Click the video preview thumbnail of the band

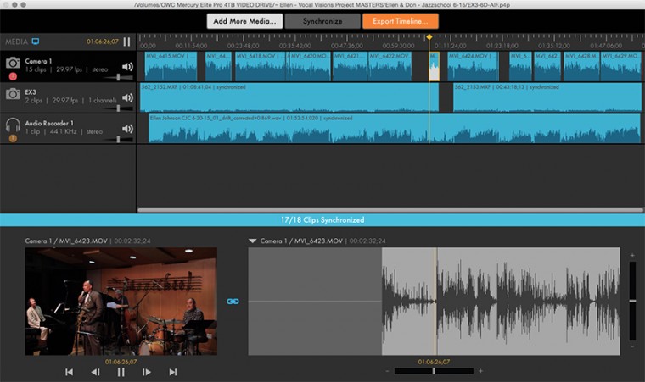[121, 301]
